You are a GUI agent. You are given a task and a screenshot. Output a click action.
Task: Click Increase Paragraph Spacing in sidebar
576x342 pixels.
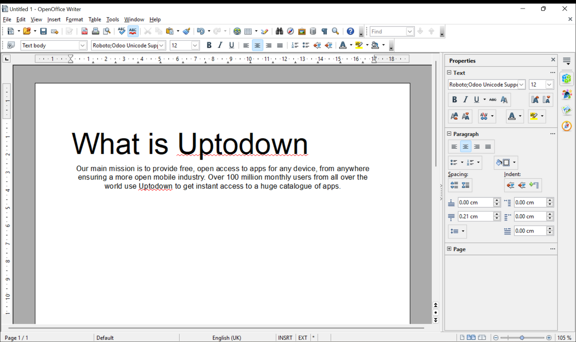[454, 185]
